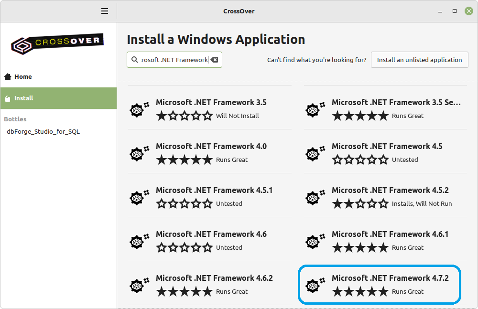
Task: Maximize the CrossOver window
Action: pos(455,11)
